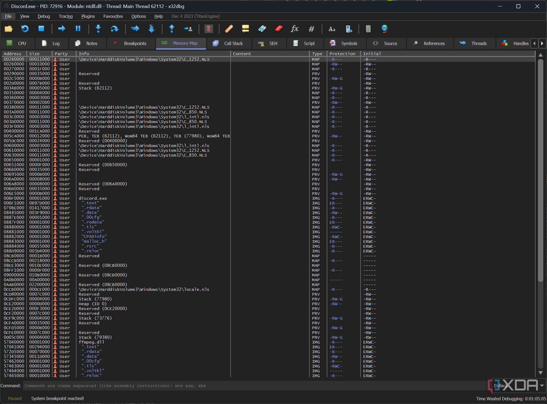
Task: Open the Options menu
Action: (139, 16)
